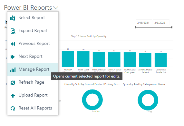184x126 pixels.
Task: Go to Next Report menu entry
Action: (x=33, y=57)
